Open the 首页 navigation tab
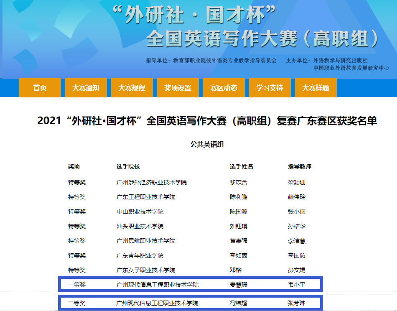The width and height of the screenshot is (397, 311). pyautogui.click(x=40, y=88)
